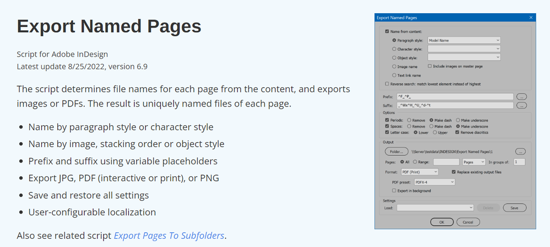This screenshot has width=550, height=247.
Task: Open the Load settings dropdown
Action: coord(435,208)
